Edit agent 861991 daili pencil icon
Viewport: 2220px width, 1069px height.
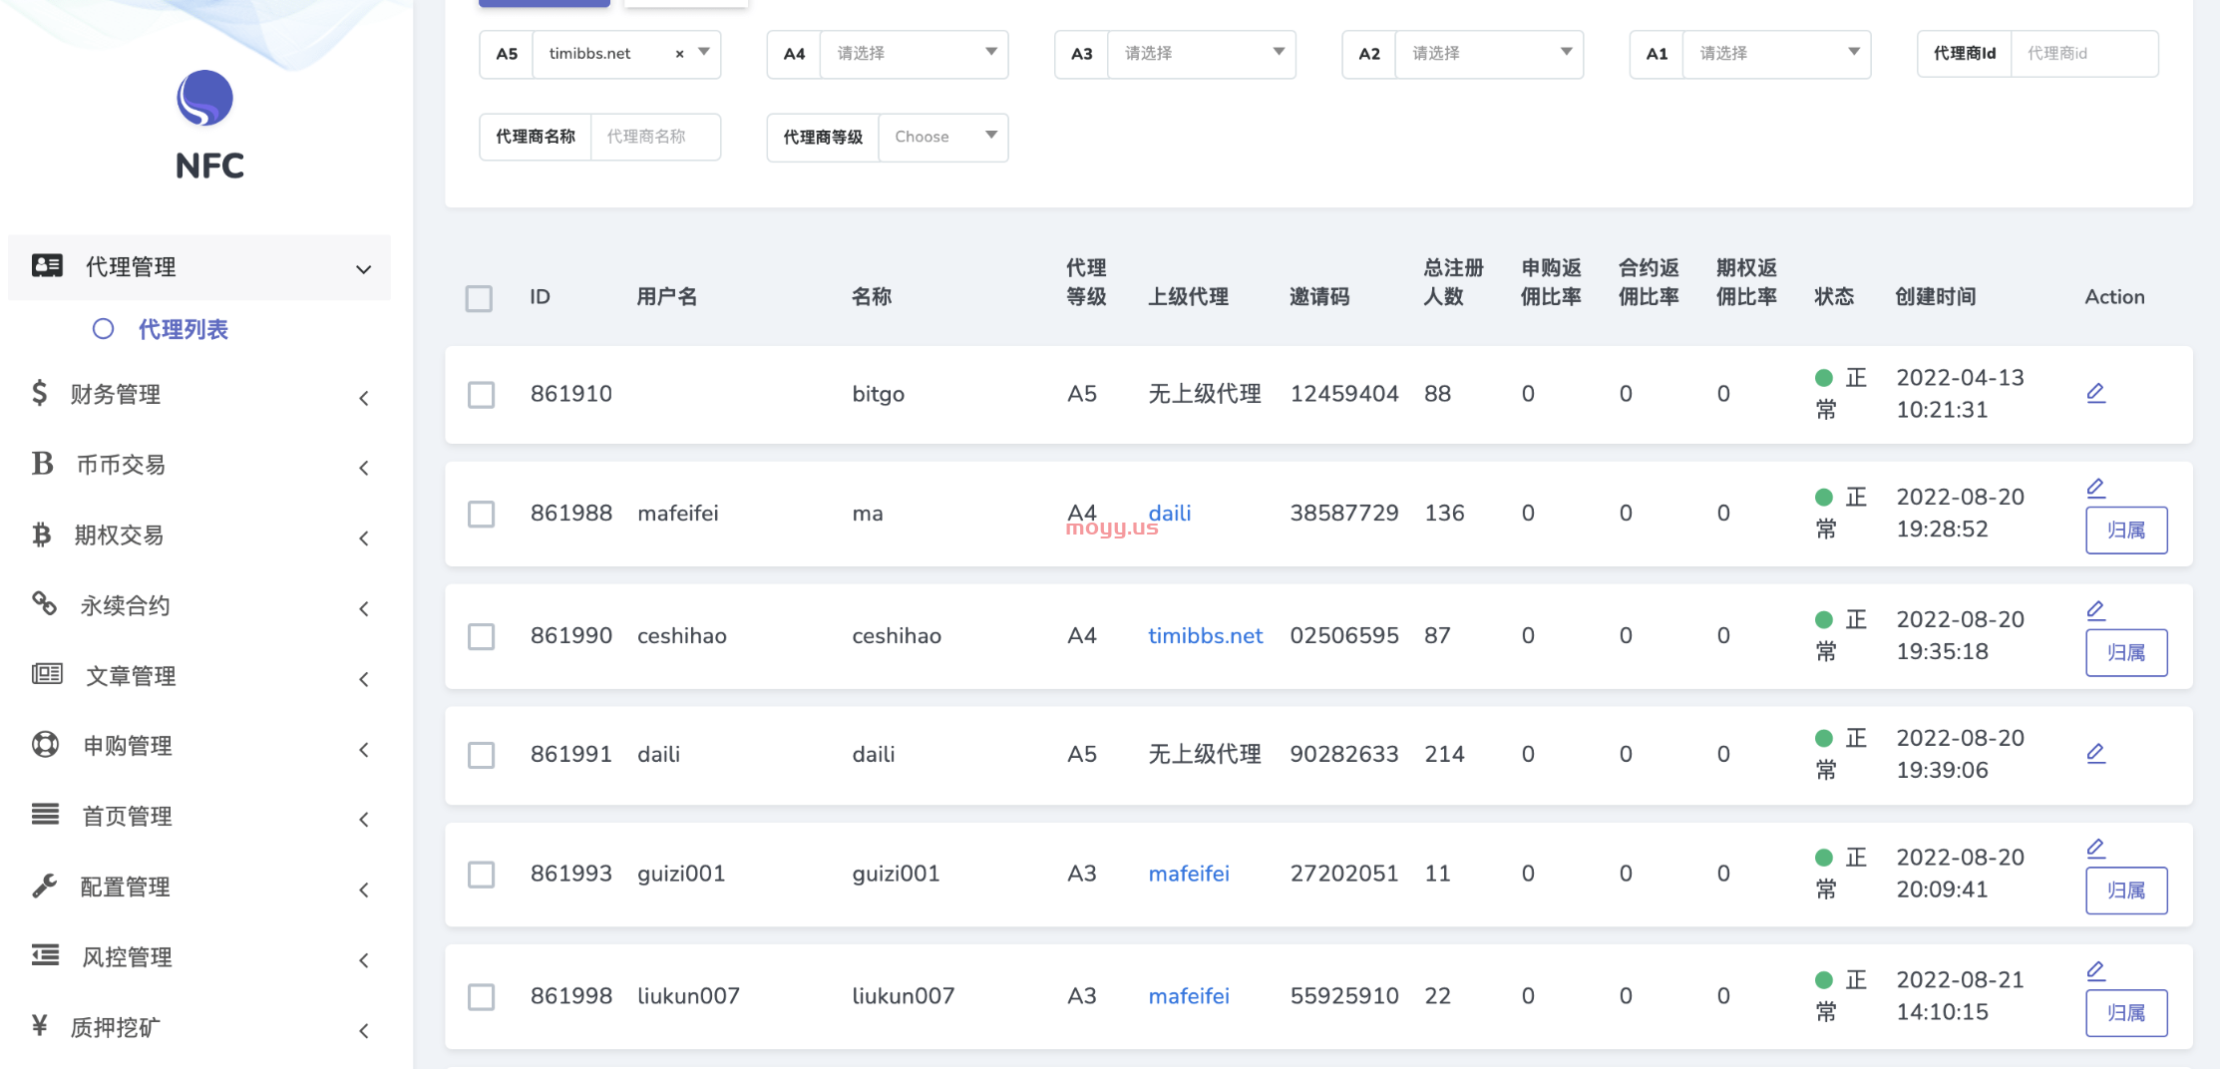point(2096,753)
